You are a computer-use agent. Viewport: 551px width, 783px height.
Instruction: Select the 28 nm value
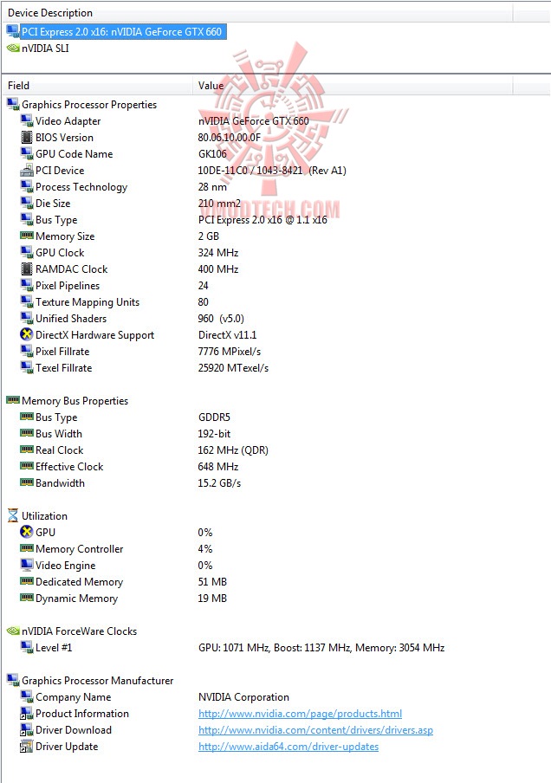pyautogui.click(x=212, y=187)
